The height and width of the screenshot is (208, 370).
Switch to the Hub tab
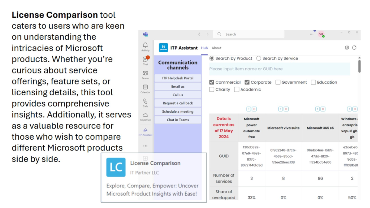(x=204, y=48)
